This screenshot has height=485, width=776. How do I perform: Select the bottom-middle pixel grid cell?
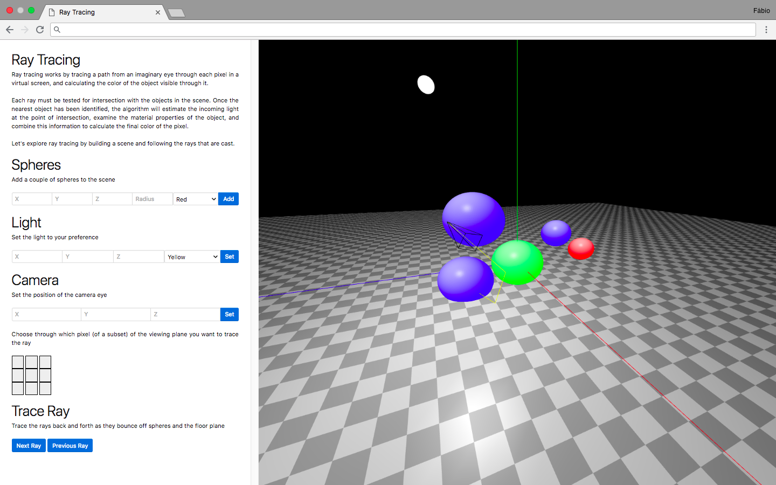[x=31, y=389]
